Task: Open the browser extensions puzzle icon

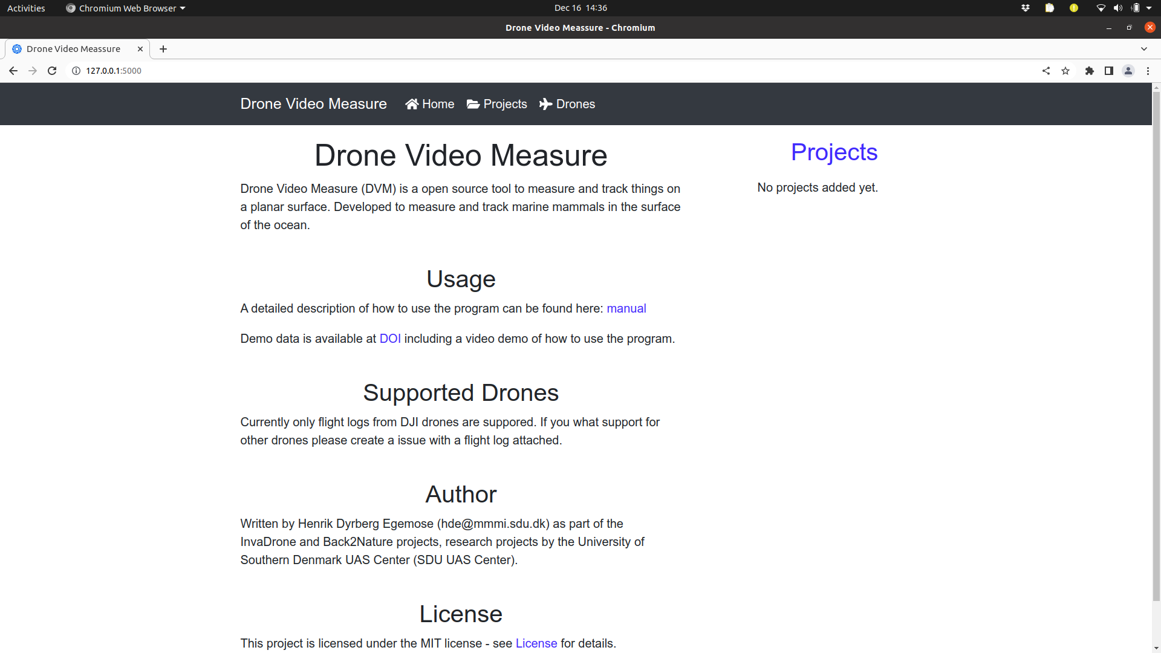Action: [1090, 71]
